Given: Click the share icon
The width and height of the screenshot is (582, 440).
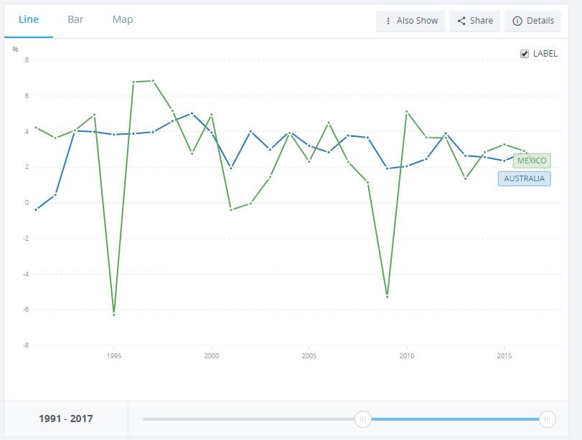Looking at the screenshot, I should click(461, 21).
